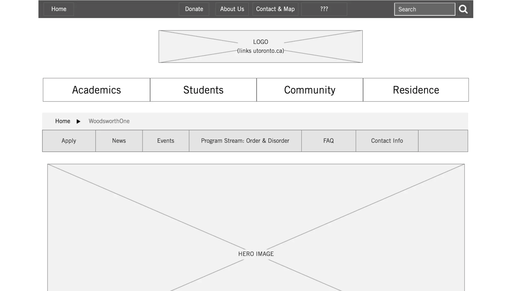
Task: Click the HERO IMAGE placeholder
Action: (x=256, y=227)
